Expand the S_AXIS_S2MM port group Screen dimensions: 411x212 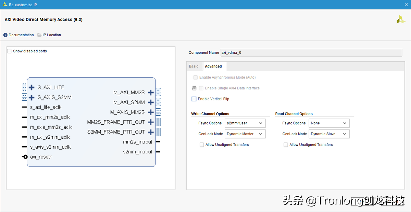32,97
